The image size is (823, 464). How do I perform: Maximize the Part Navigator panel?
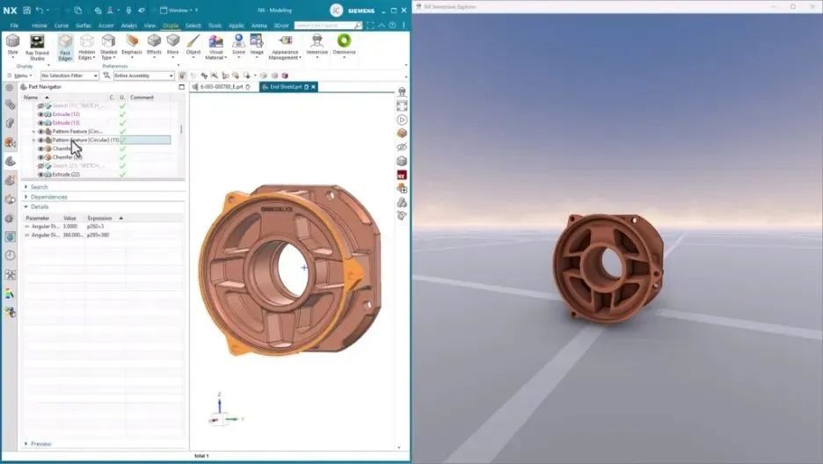(x=182, y=87)
